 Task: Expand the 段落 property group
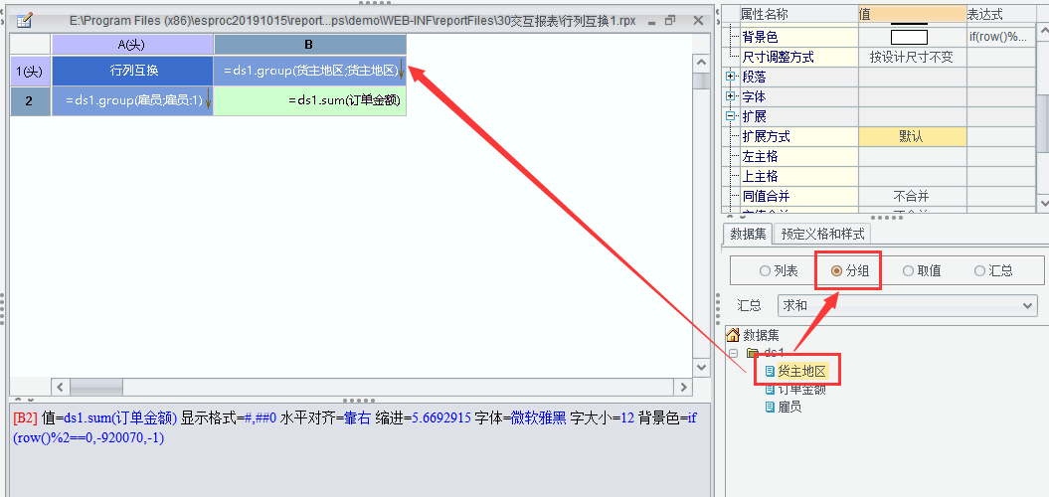731,77
